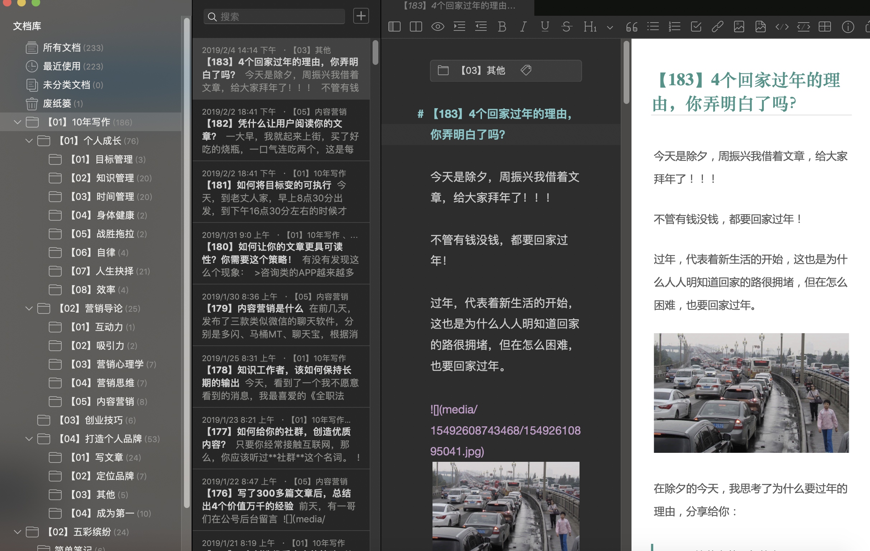Apply bold formatting with the B icon
This screenshot has height=551, width=870.
tap(502, 27)
